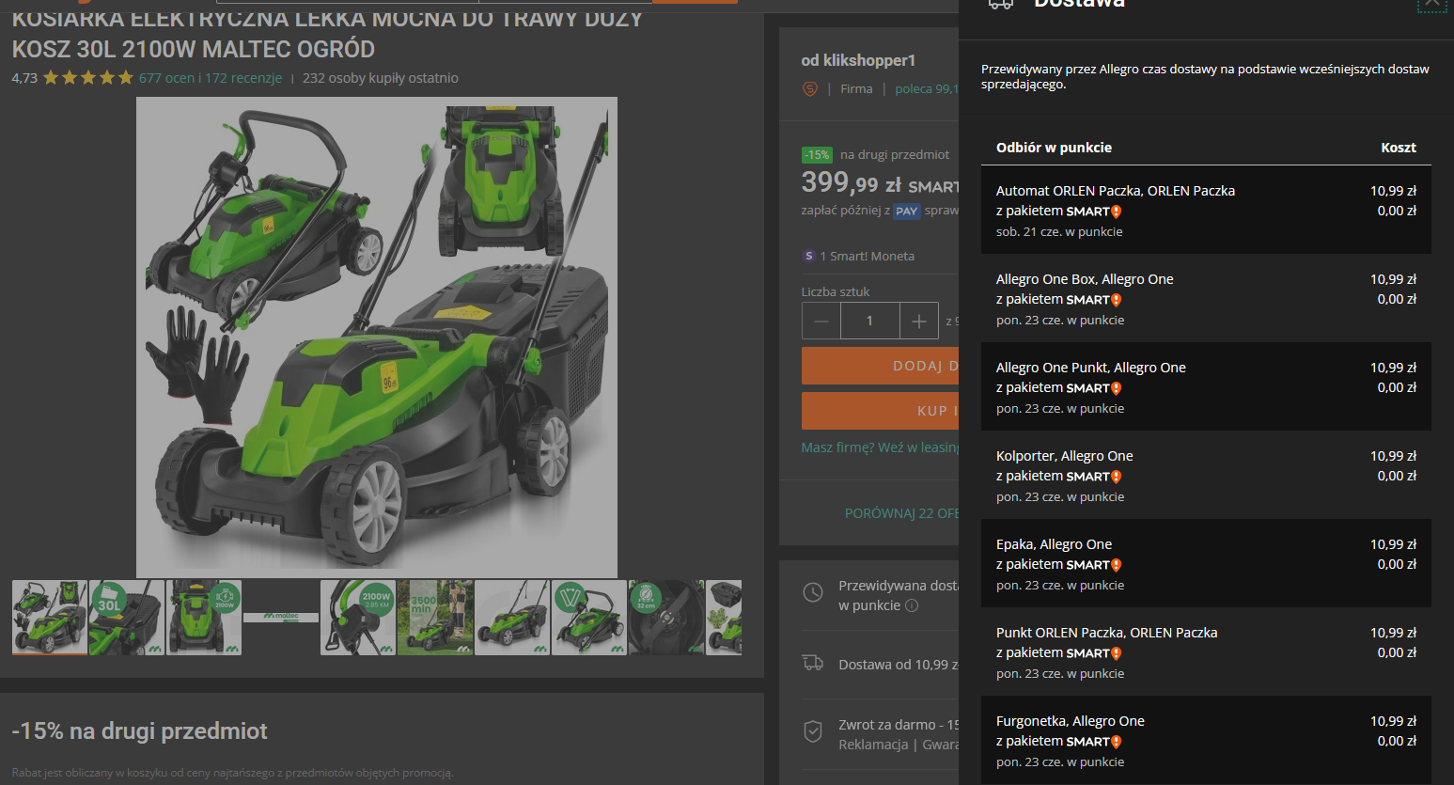Click the seller recommendation poleca 99 link
Screen dimensions: 1454x785
click(927, 88)
